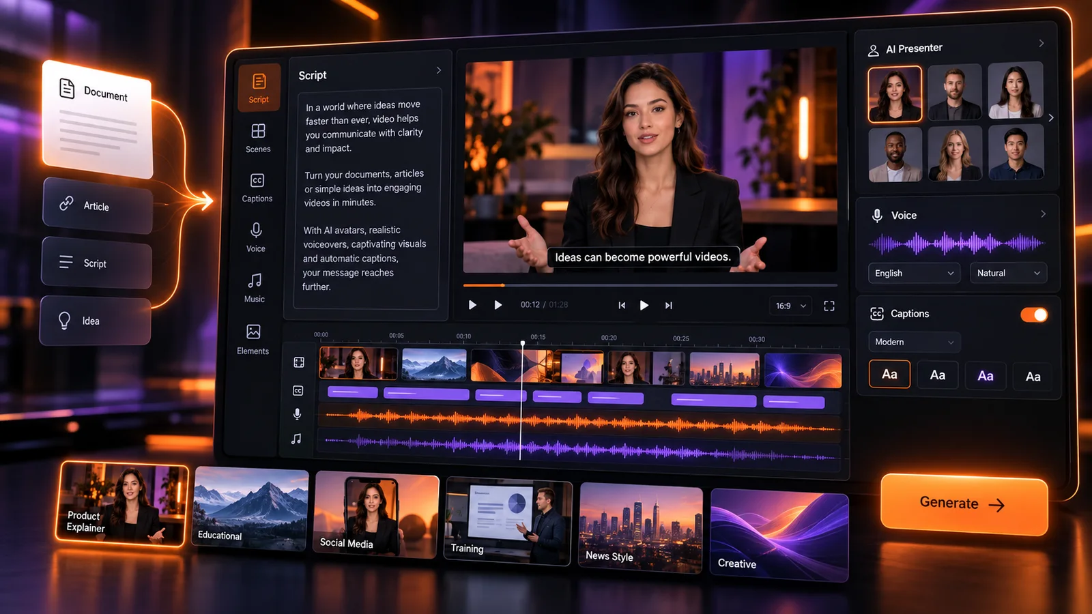Select the purple Aa caption style

pyautogui.click(x=986, y=376)
